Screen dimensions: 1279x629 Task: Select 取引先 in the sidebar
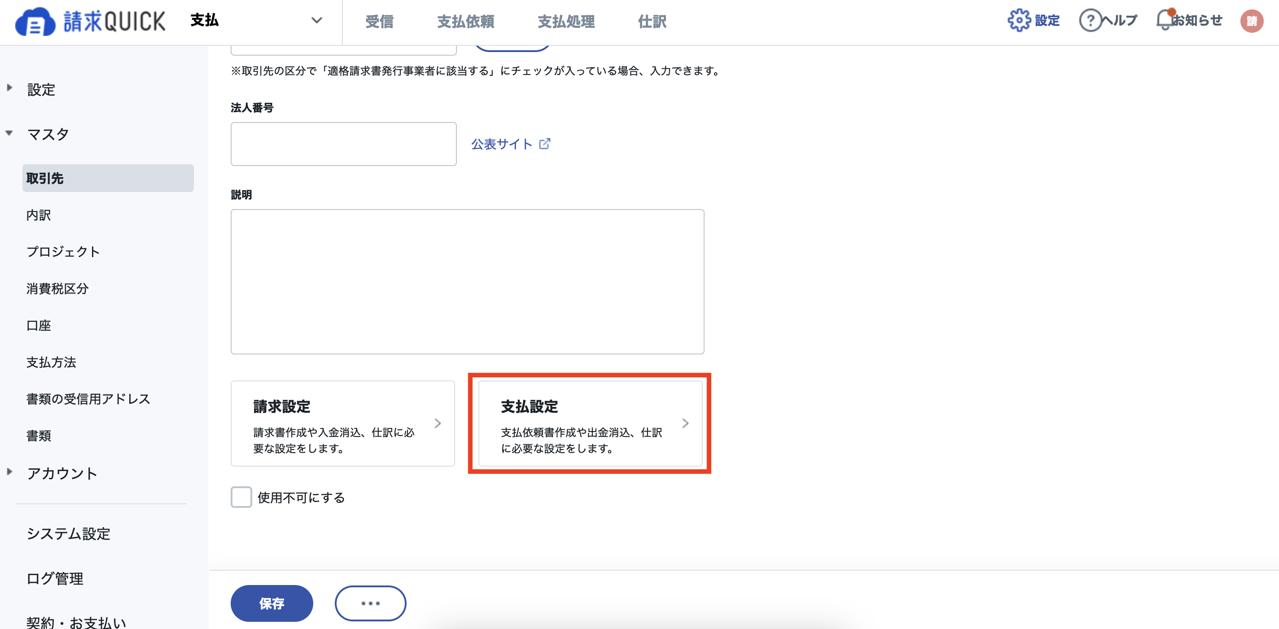click(108, 178)
